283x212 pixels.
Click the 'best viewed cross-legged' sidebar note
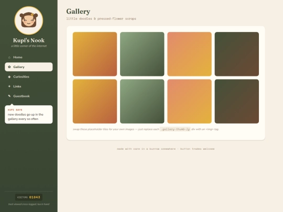(x=29, y=204)
